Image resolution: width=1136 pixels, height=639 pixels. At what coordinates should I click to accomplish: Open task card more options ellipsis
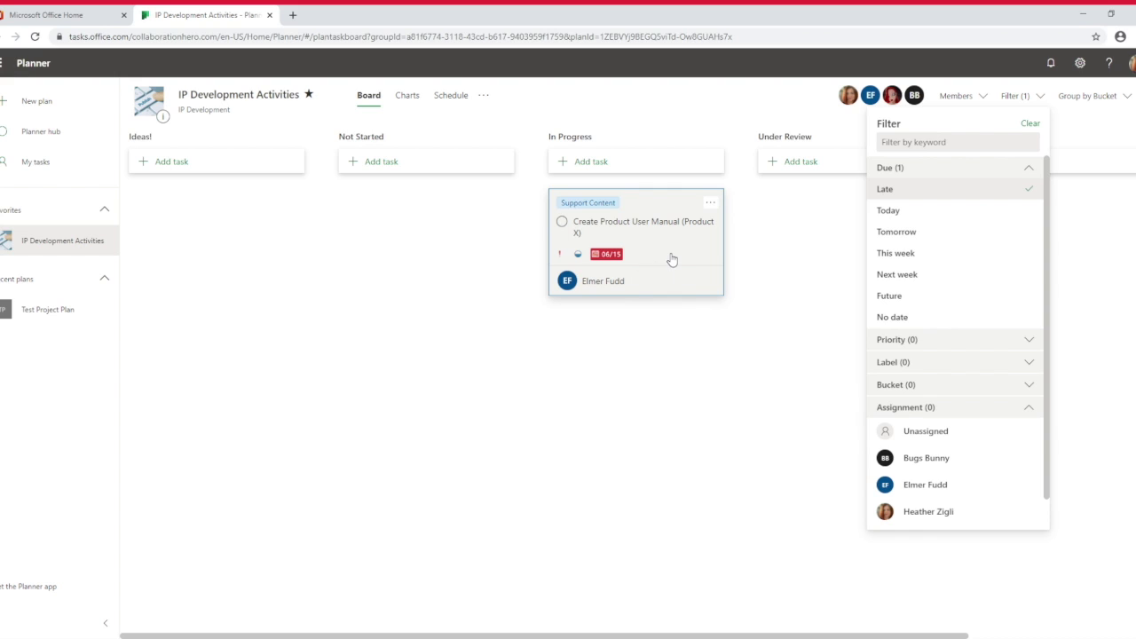coord(710,202)
